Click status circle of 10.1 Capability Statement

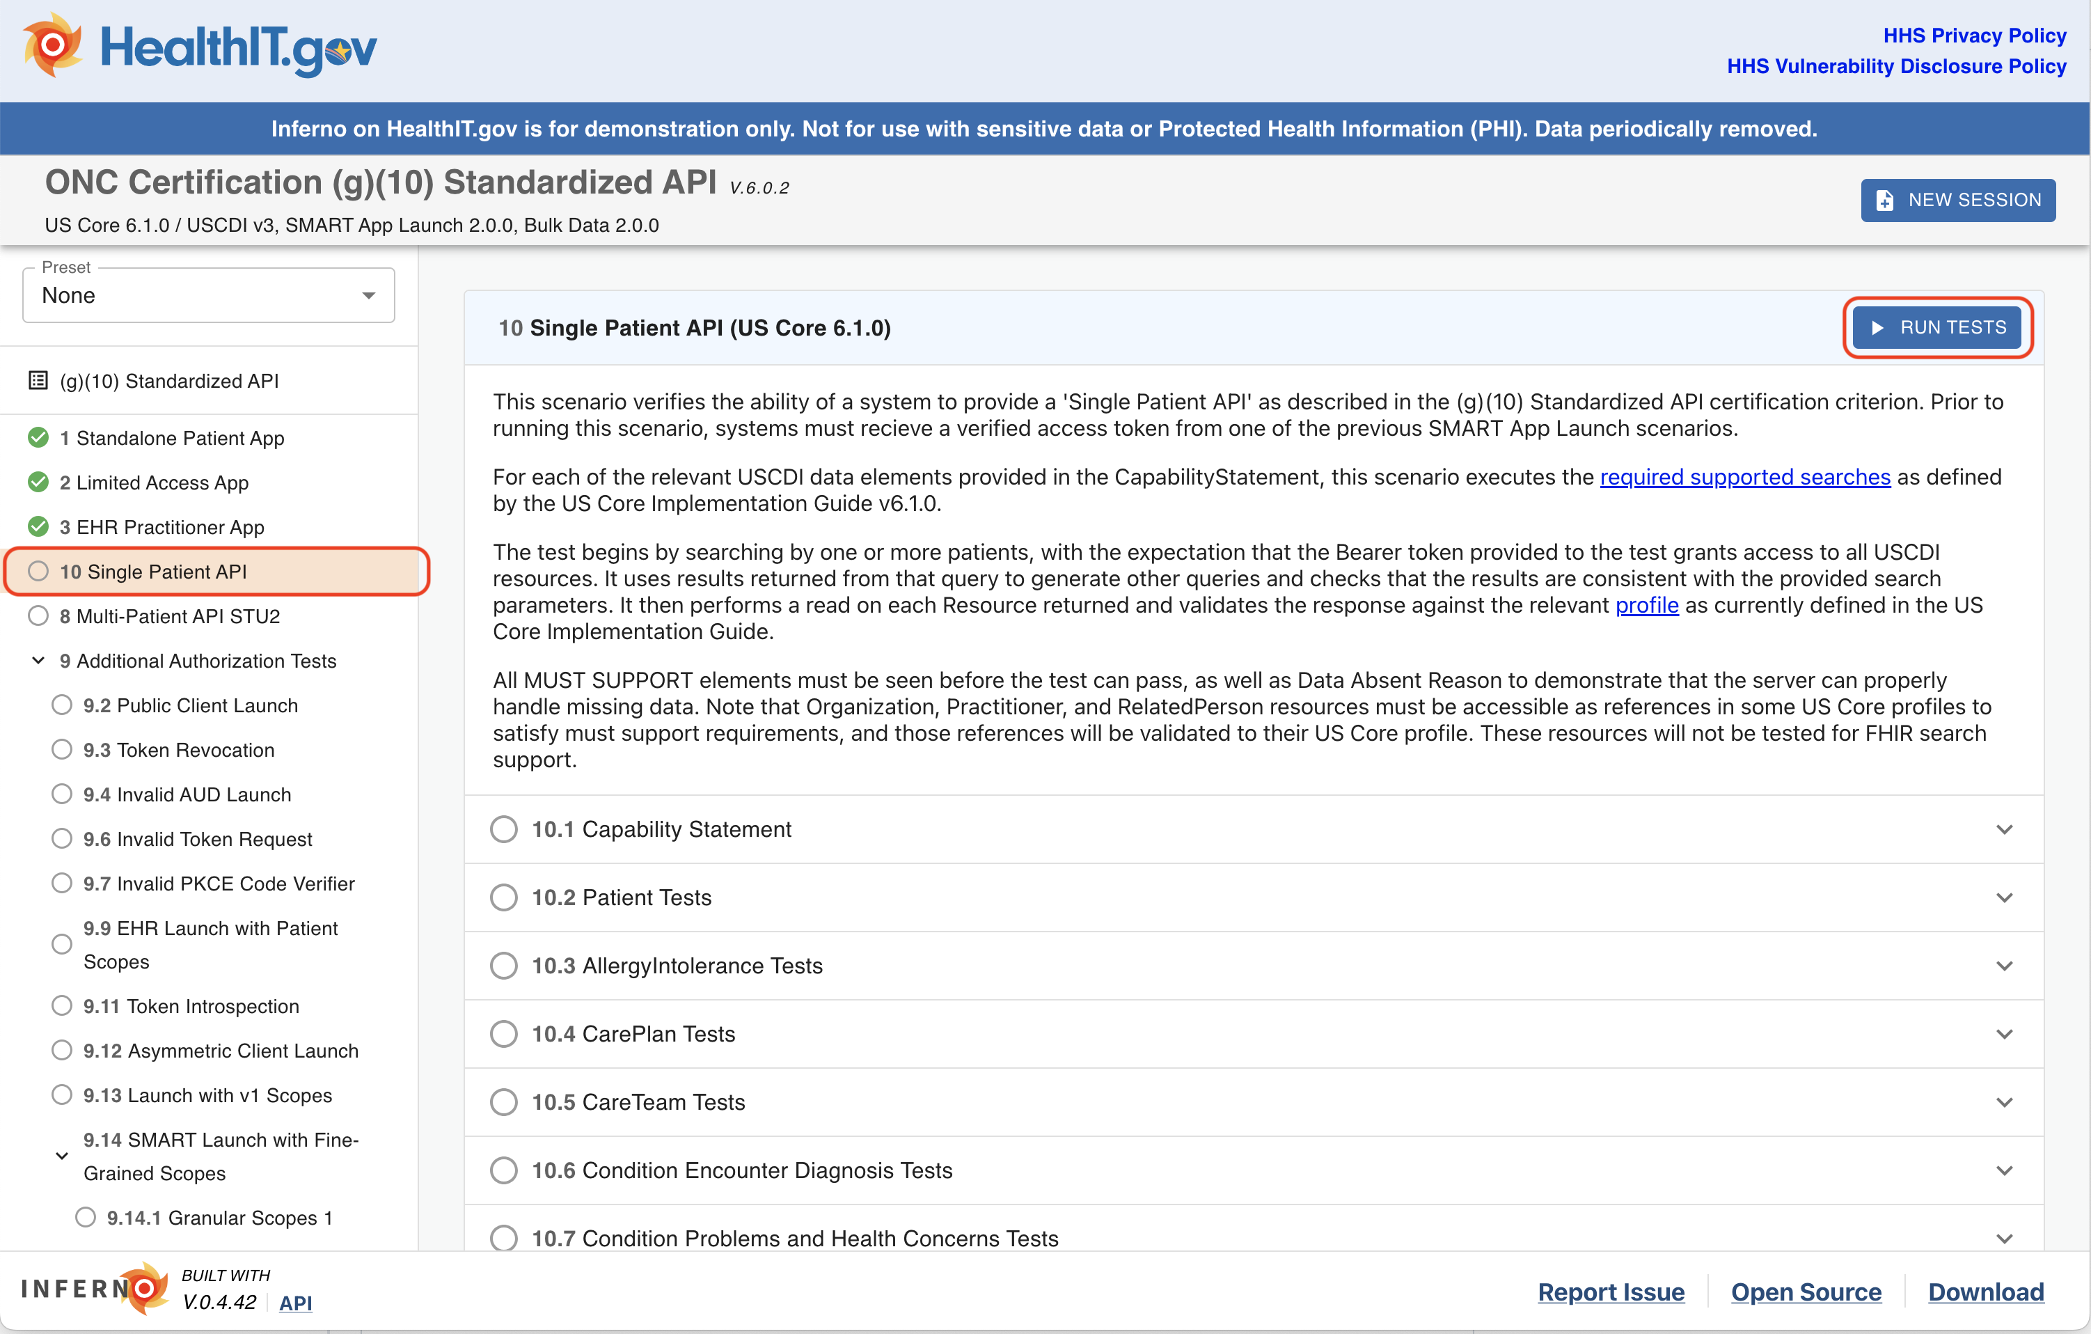tap(504, 829)
